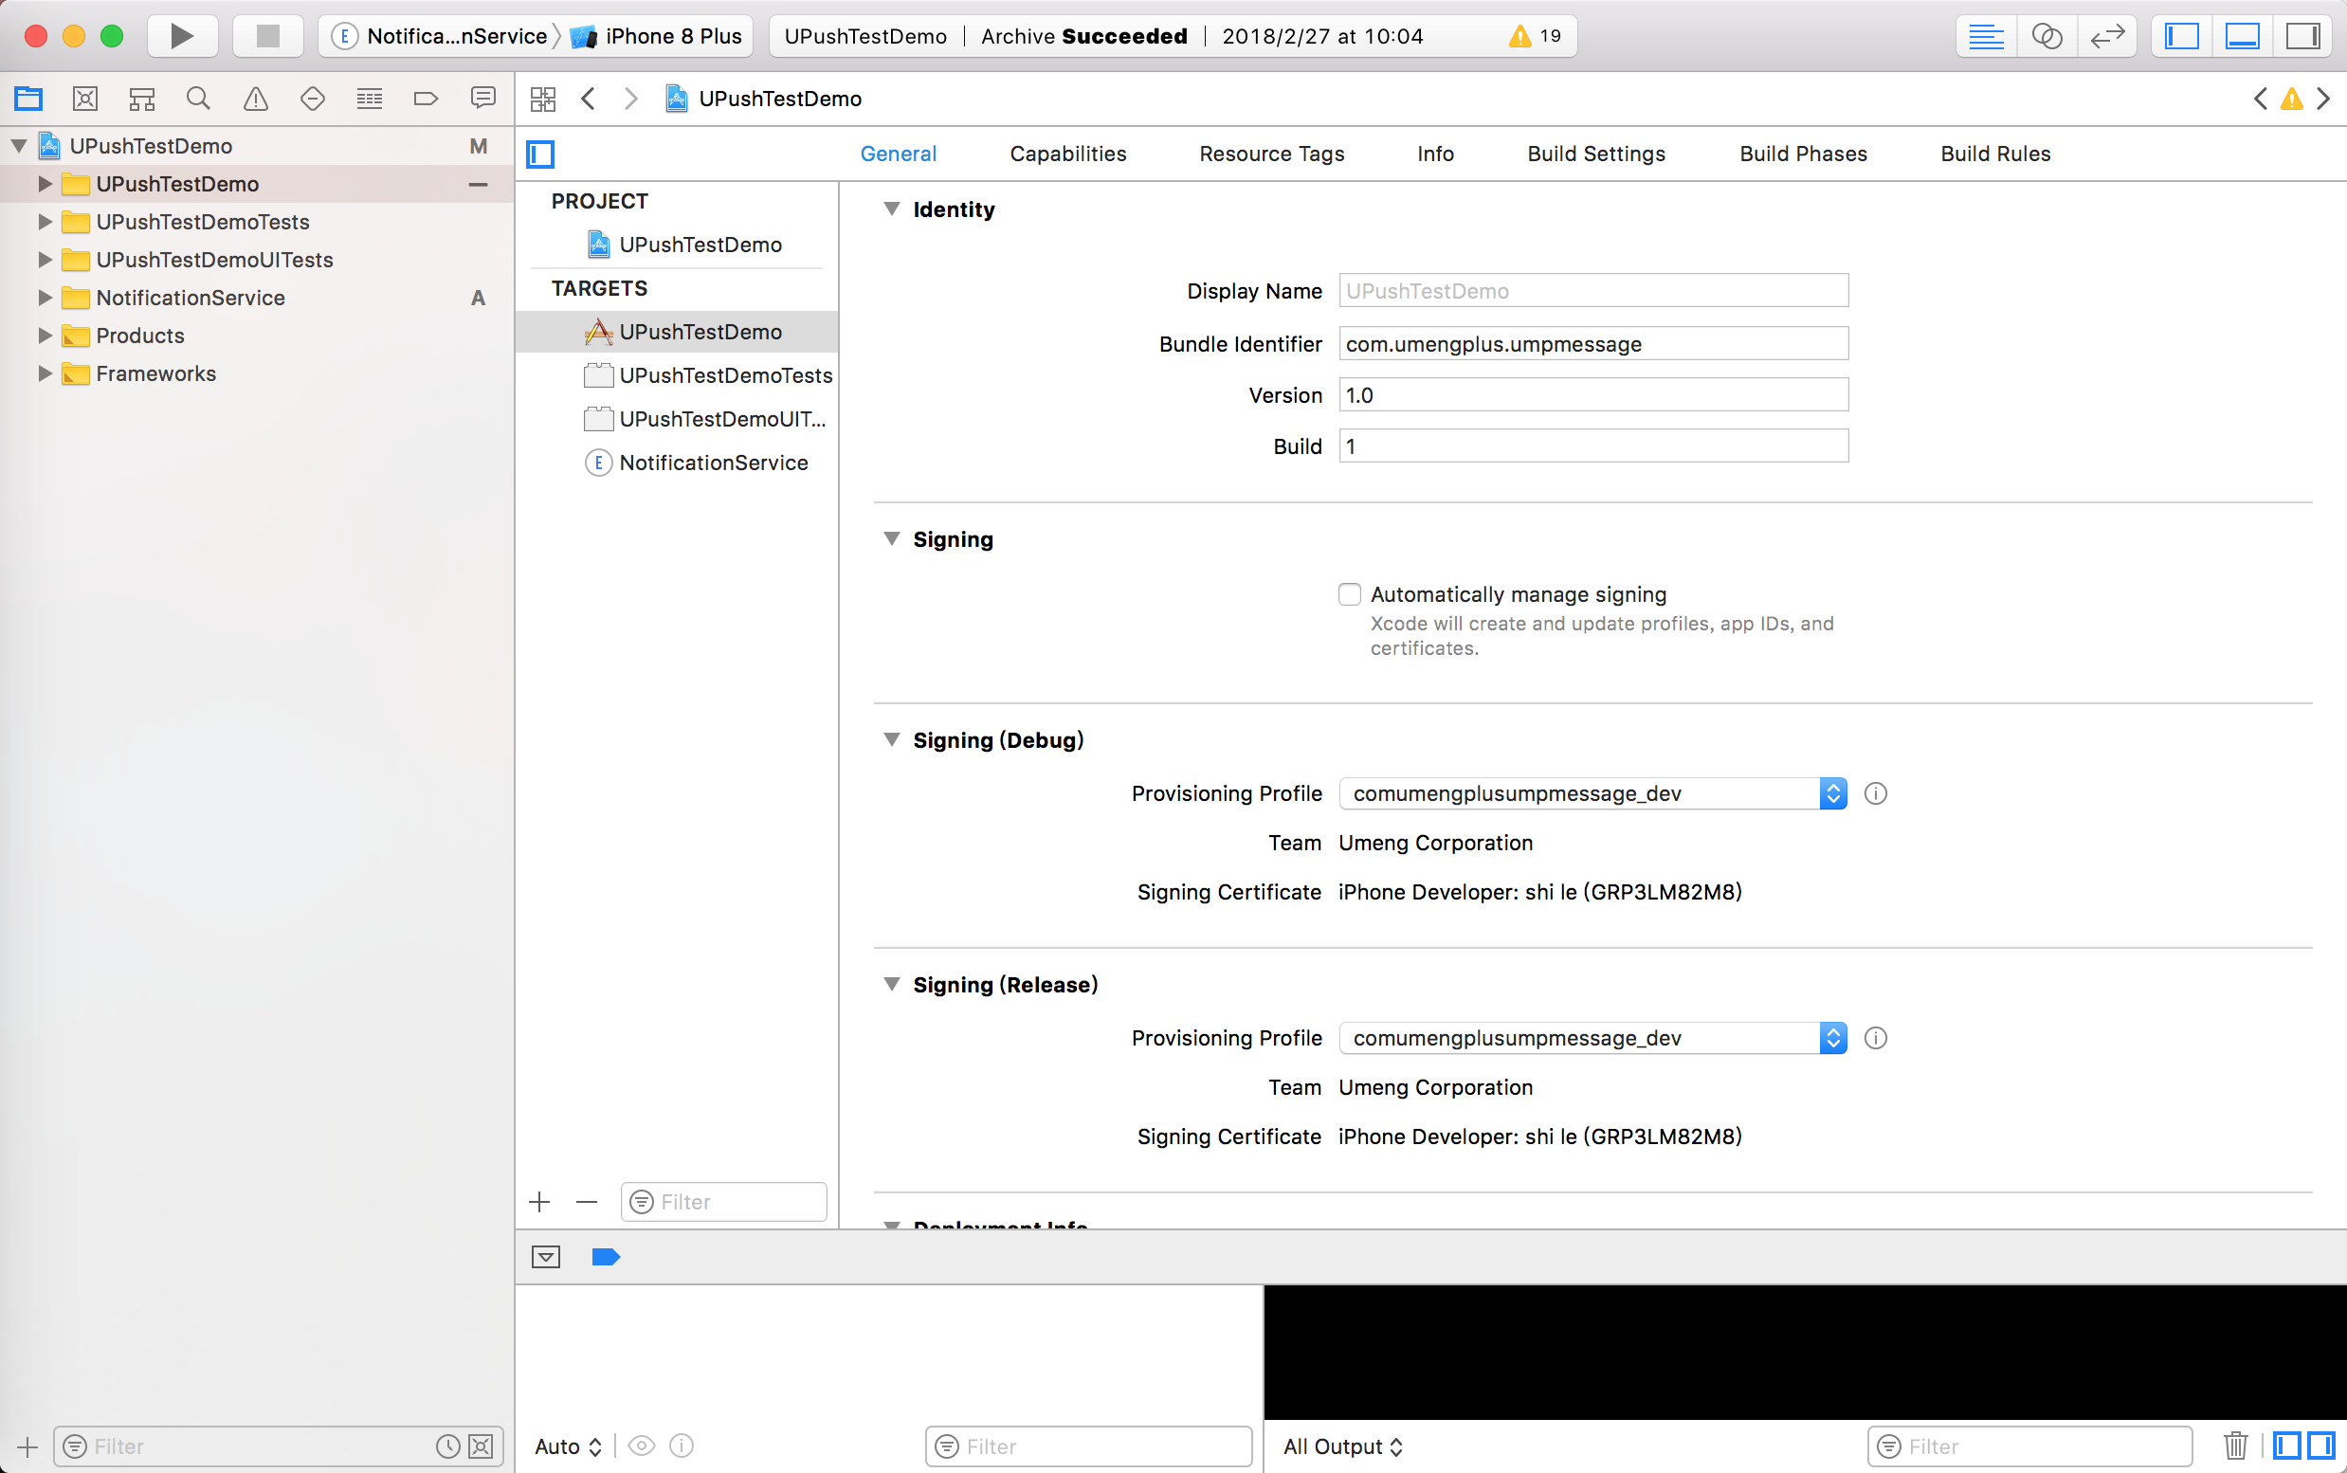Show the Project navigator
The image size is (2347, 1473).
[28, 99]
